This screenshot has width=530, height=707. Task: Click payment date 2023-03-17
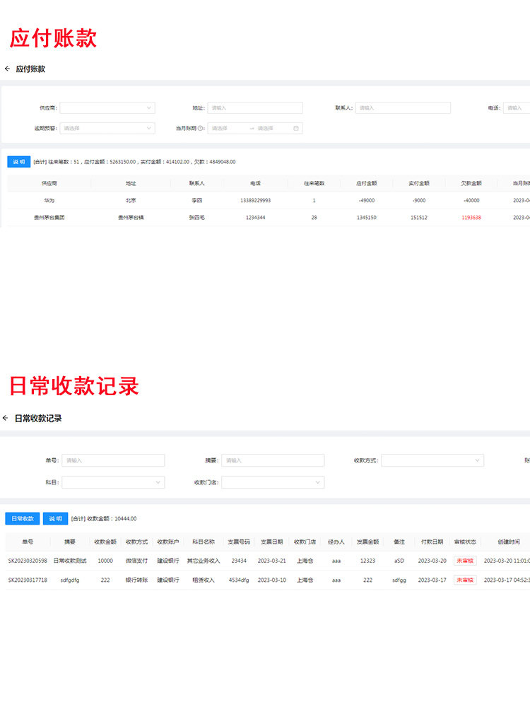432,580
